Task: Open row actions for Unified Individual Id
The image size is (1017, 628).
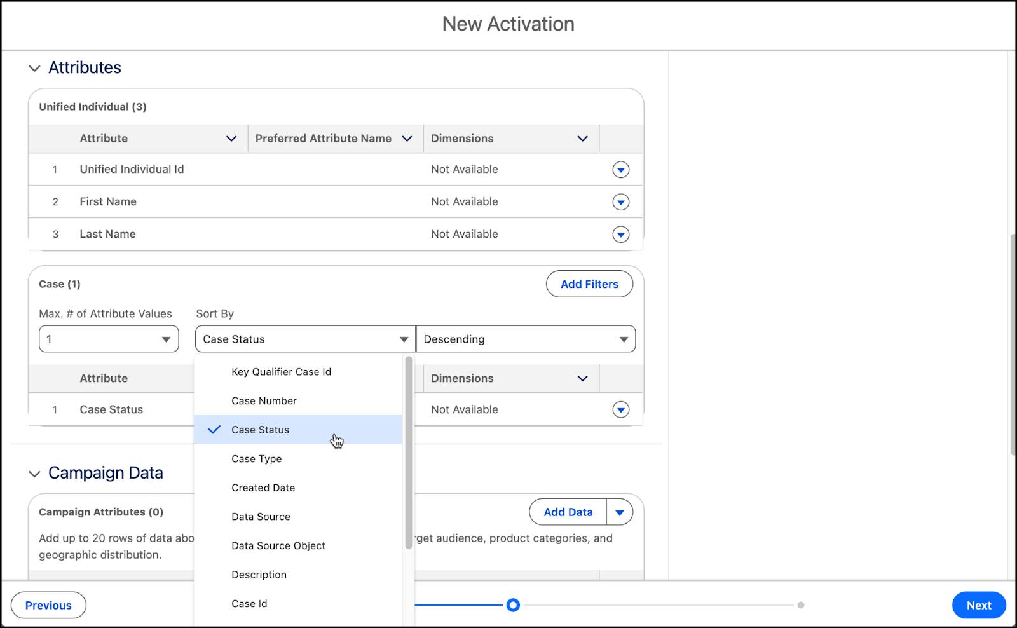Action: [620, 170]
